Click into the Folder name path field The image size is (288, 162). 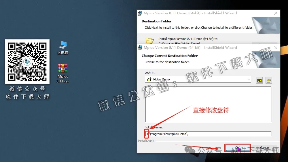coord(208,134)
